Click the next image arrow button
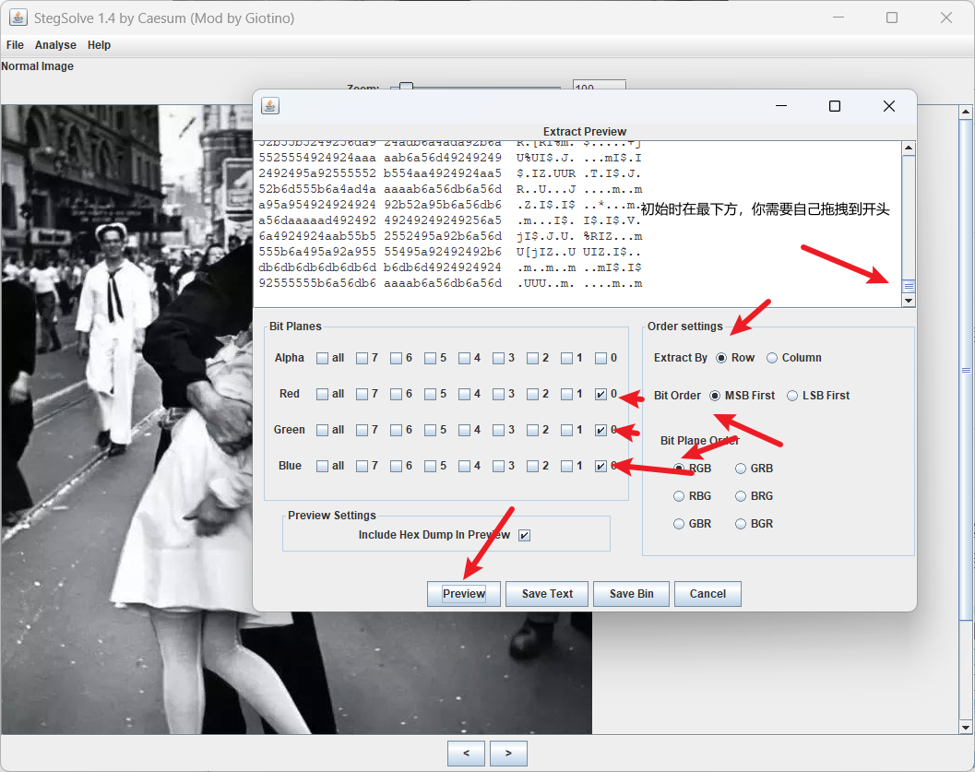The image size is (975, 772). (508, 754)
